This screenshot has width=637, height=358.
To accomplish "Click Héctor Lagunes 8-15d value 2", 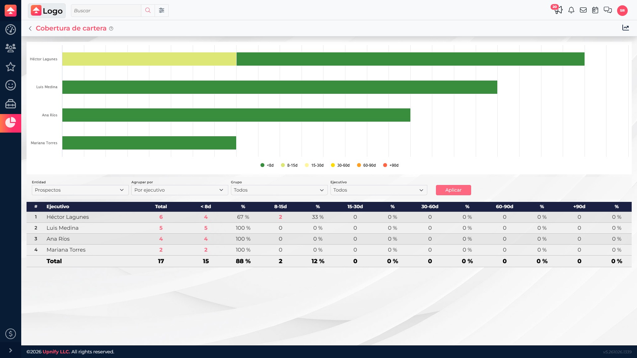I will click(280, 217).
